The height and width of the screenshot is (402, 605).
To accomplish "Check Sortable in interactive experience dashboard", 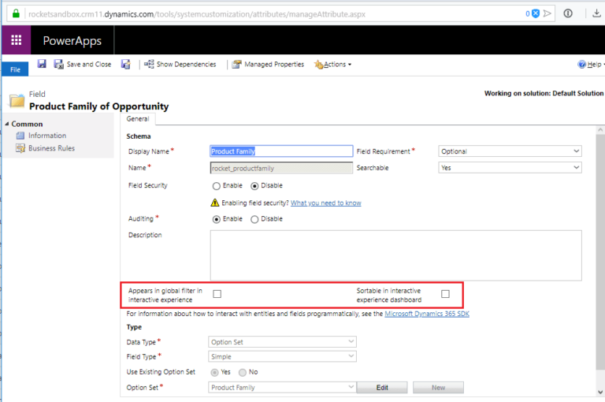I will click(x=445, y=294).
